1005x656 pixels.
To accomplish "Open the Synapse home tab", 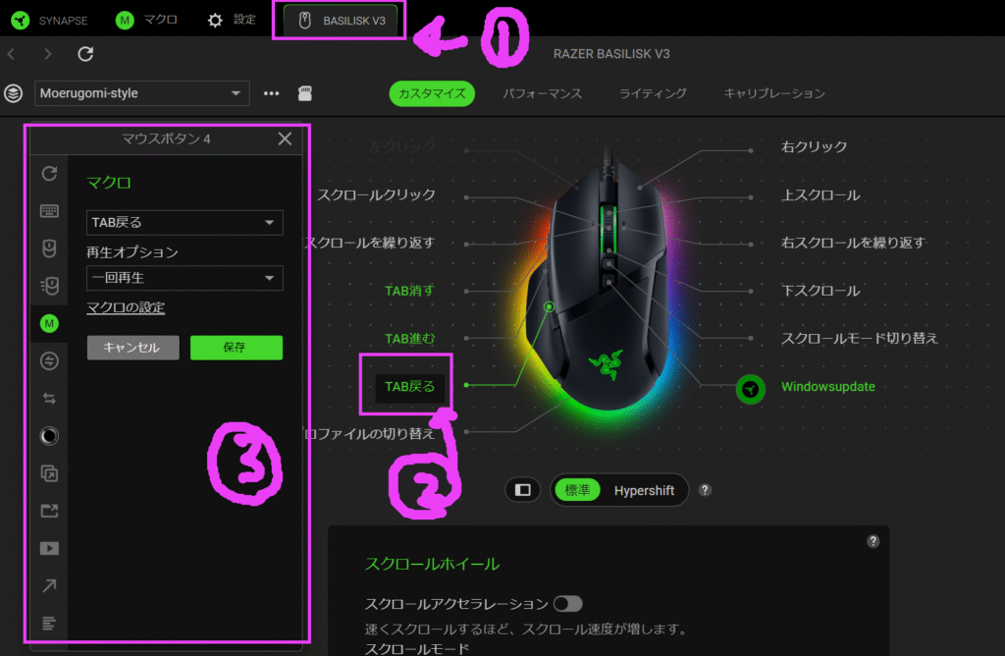I will [49, 21].
